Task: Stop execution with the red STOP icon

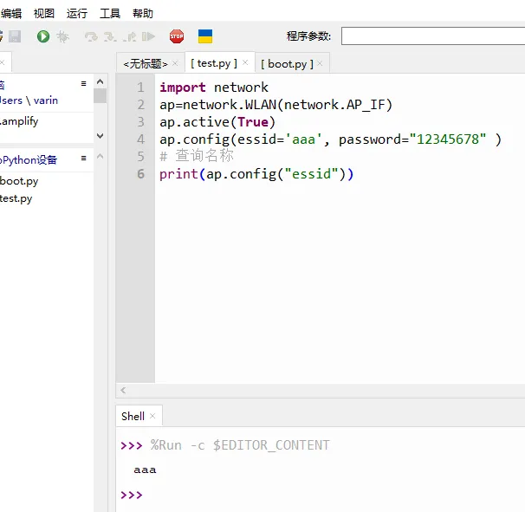Action: coord(177,36)
